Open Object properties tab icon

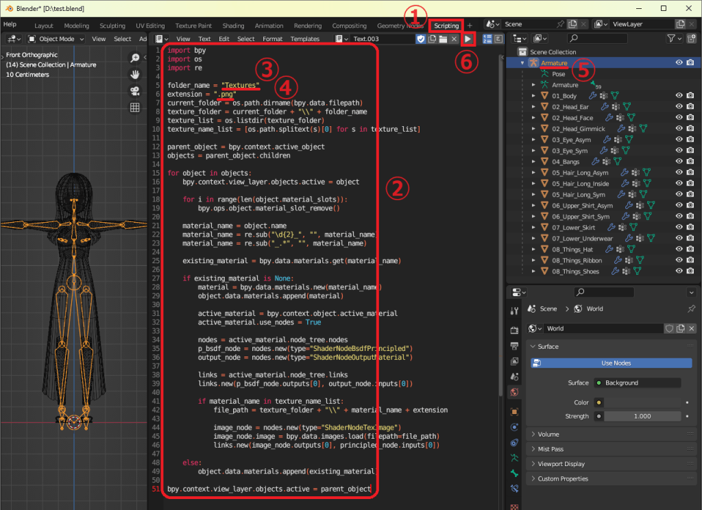click(514, 411)
